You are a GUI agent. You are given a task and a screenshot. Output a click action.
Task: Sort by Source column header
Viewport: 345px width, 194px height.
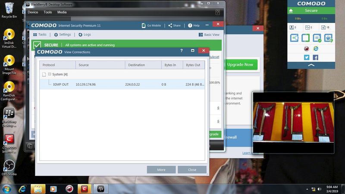coord(100,65)
